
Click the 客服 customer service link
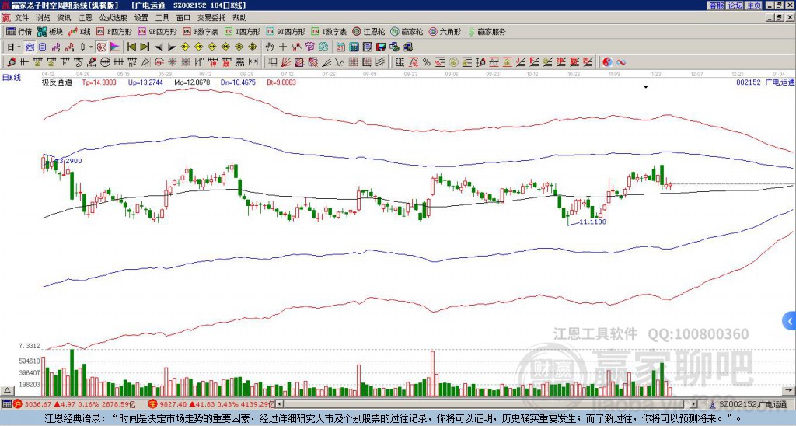(x=716, y=5)
